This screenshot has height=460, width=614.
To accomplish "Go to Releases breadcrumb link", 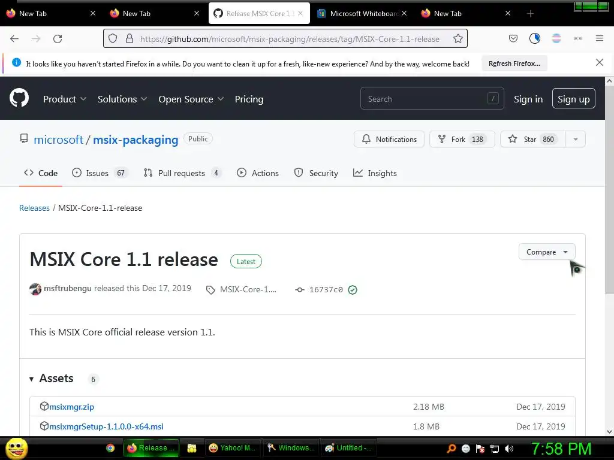I will point(34,208).
